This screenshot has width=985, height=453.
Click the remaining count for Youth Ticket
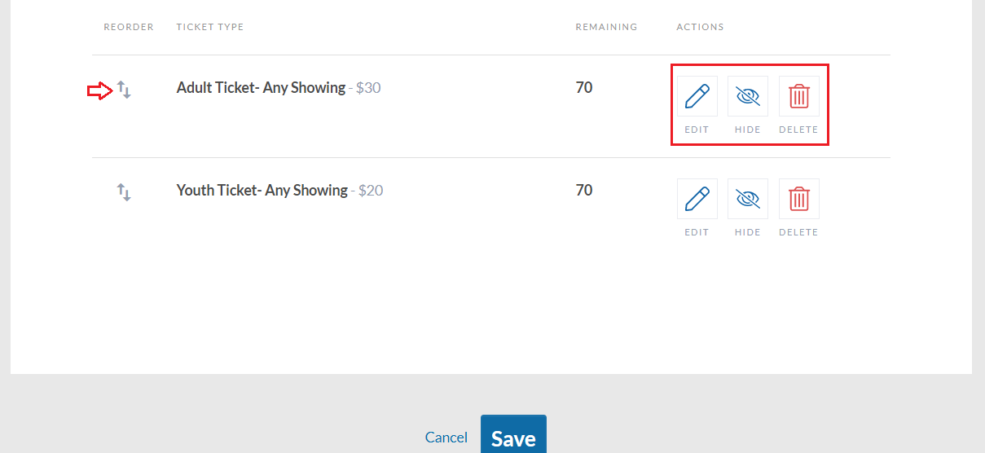[x=584, y=190]
